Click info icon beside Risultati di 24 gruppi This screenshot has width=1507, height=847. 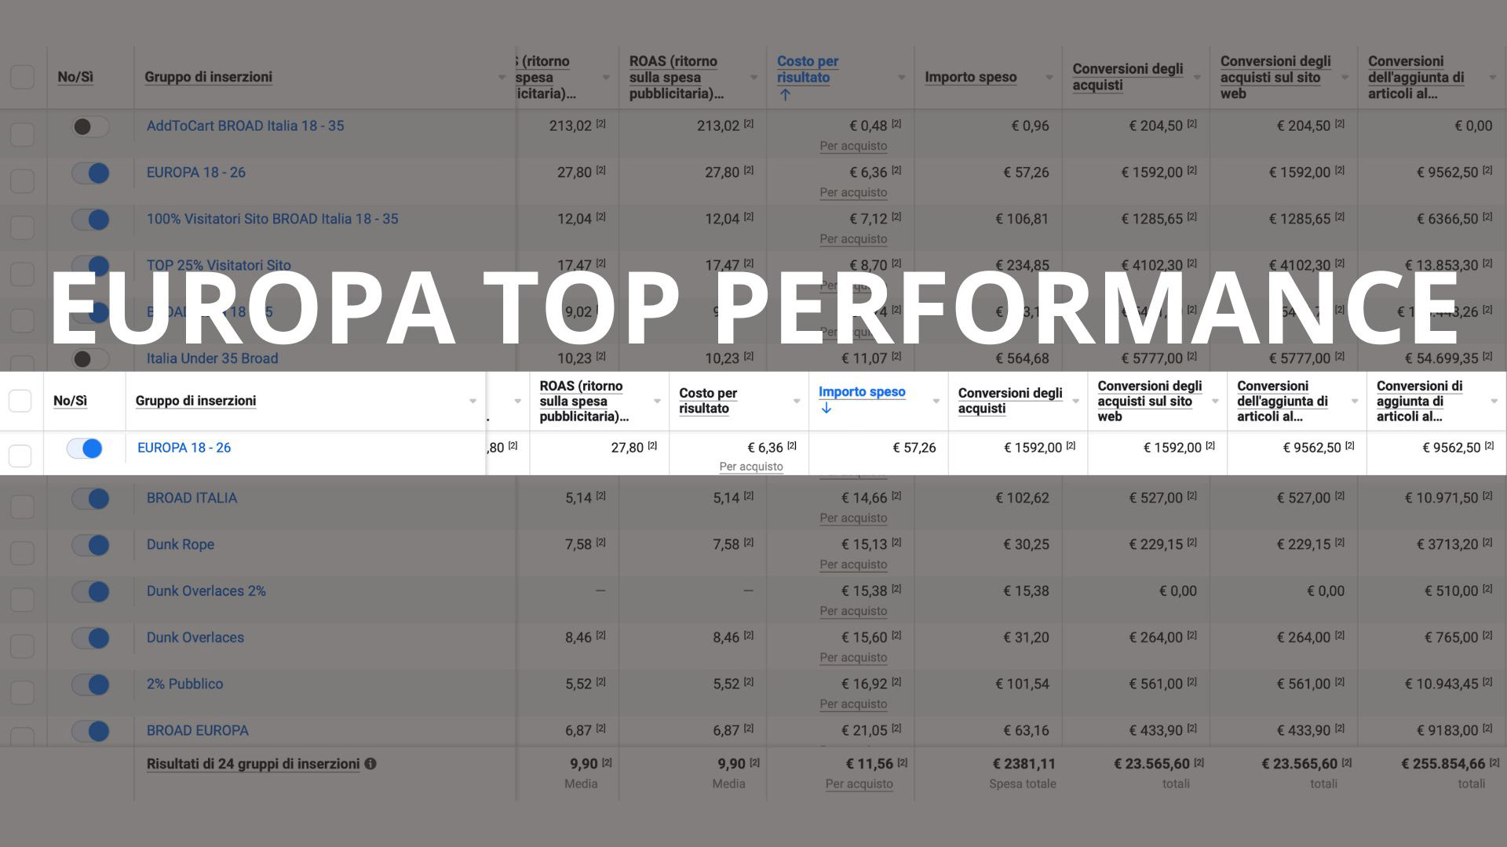click(x=370, y=764)
